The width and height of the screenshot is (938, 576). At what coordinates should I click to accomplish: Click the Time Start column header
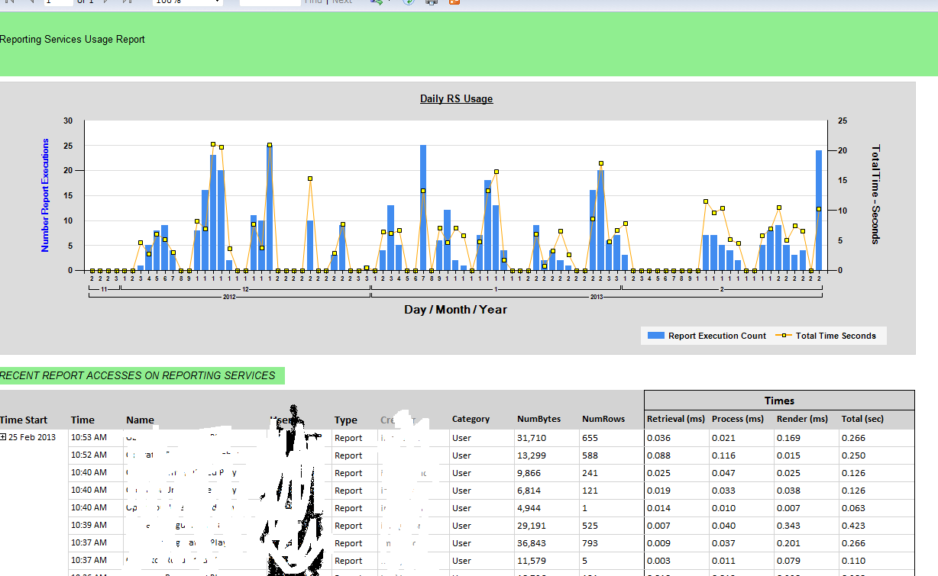24,420
